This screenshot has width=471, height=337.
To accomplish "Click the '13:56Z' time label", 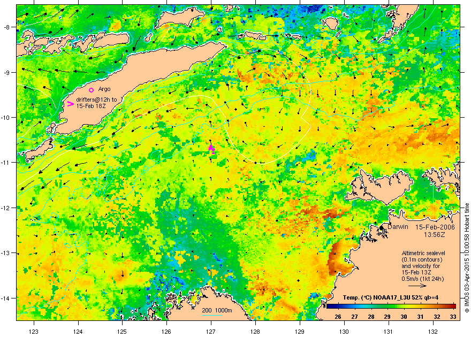I will coord(435,234).
